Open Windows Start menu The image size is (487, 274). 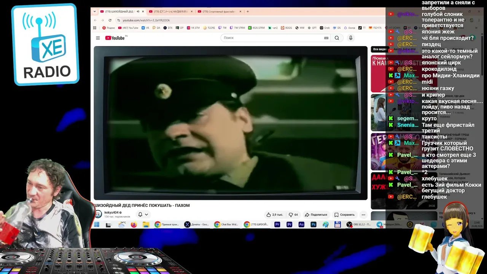point(97,225)
